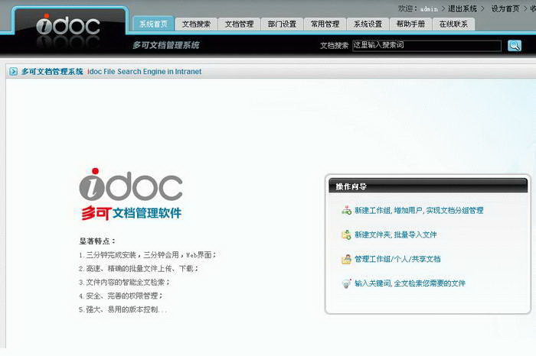The image size is (536, 356).
Task: Click the manage documents icon beside 管理工作组
Action: pos(346,259)
